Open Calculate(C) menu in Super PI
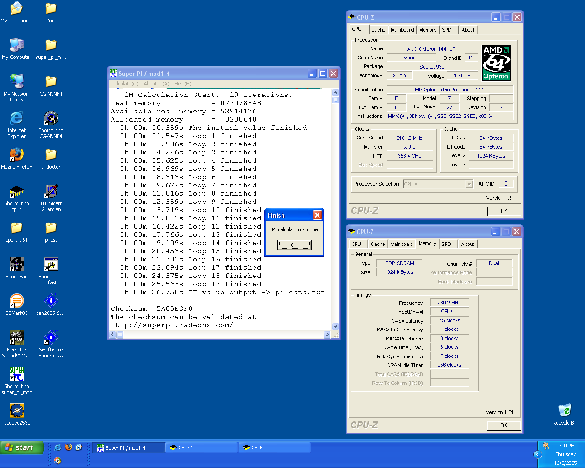This screenshot has height=468, width=585. tap(125, 84)
